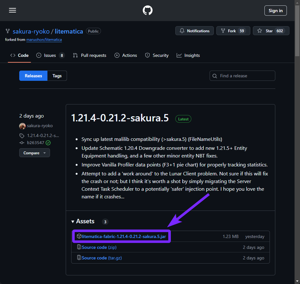This screenshot has height=284, width=300.
Task: Open the GitHub home page logo
Action: tap(147, 10)
